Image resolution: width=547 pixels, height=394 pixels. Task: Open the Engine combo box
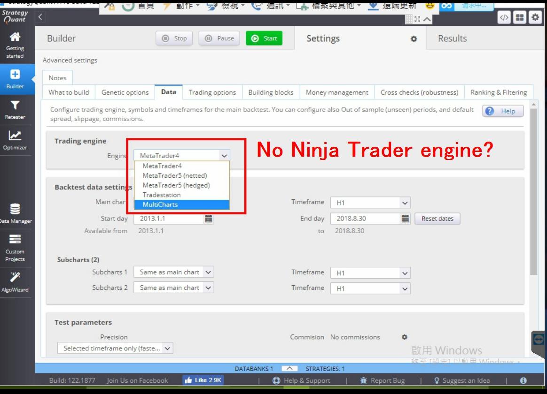pyautogui.click(x=182, y=156)
